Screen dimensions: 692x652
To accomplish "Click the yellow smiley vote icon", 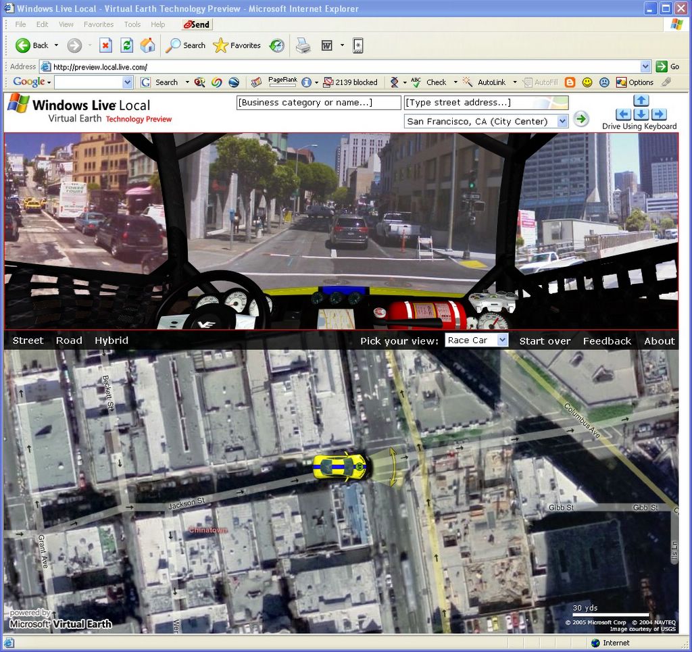I will [x=587, y=82].
